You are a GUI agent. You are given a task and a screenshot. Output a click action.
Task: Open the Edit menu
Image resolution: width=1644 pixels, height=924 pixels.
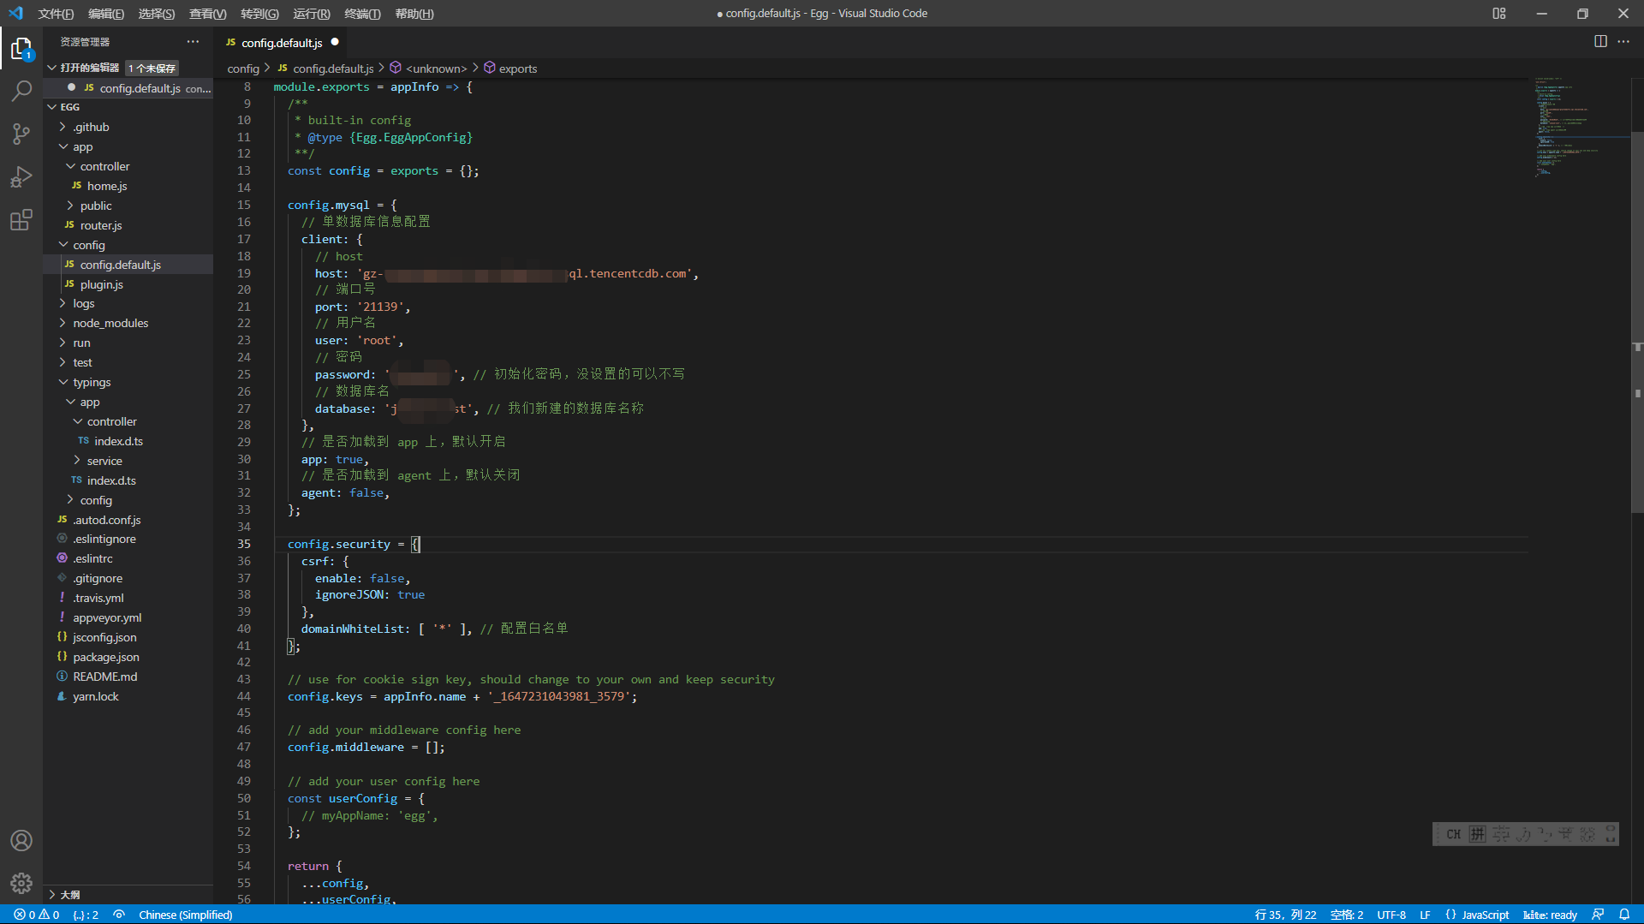(x=106, y=14)
